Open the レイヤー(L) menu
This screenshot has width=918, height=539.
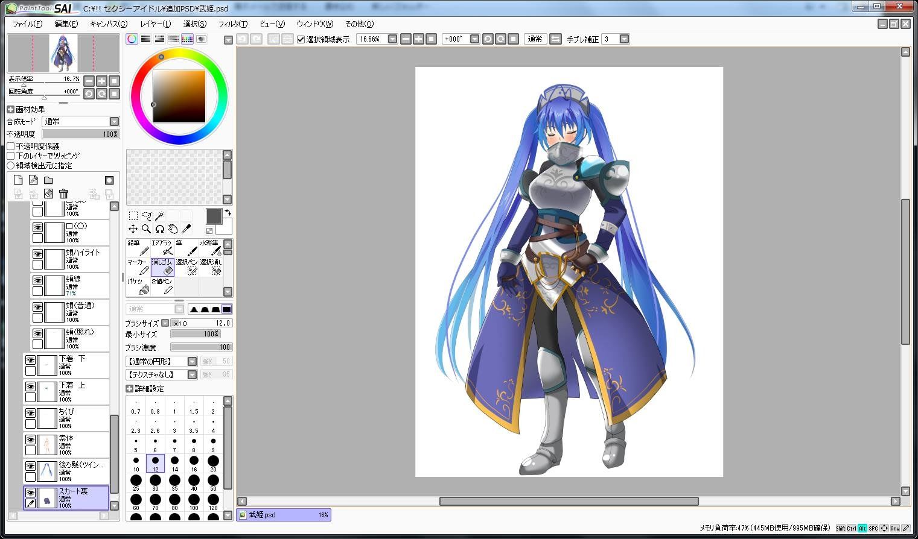click(x=156, y=24)
